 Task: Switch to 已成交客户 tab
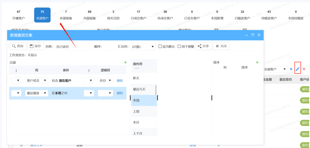tap(139, 15)
